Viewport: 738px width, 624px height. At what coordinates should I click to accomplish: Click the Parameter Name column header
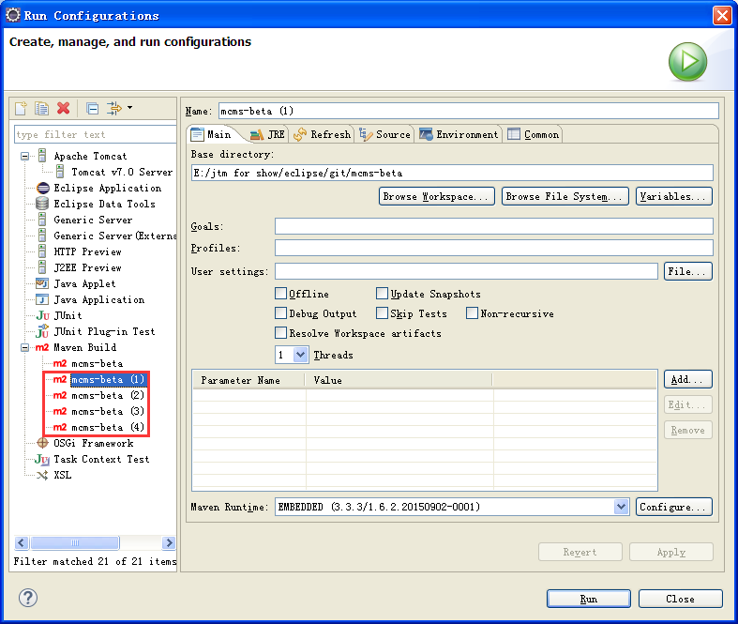pyautogui.click(x=249, y=380)
